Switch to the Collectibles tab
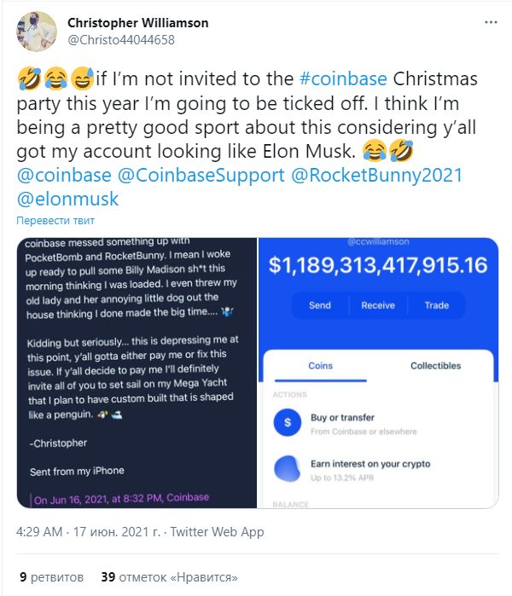This screenshot has width=512, height=596. coord(435,366)
